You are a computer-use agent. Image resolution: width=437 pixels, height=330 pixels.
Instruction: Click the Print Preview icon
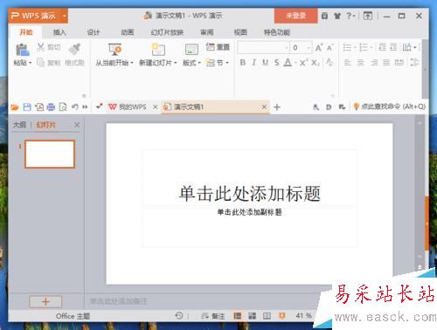pyautogui.click(x=63, y=107)
